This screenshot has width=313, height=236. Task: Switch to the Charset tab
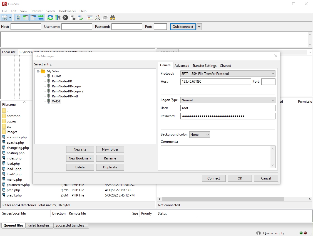click(225, 66)
